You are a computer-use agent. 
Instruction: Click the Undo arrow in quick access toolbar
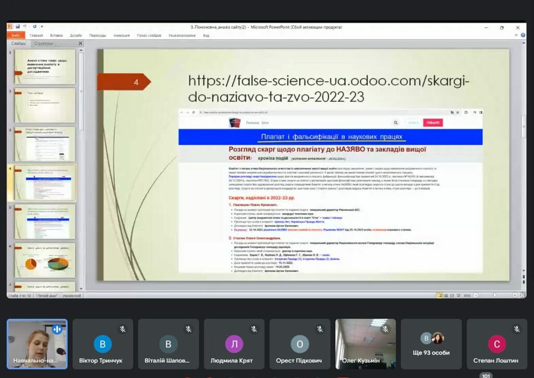click(25, 27)
